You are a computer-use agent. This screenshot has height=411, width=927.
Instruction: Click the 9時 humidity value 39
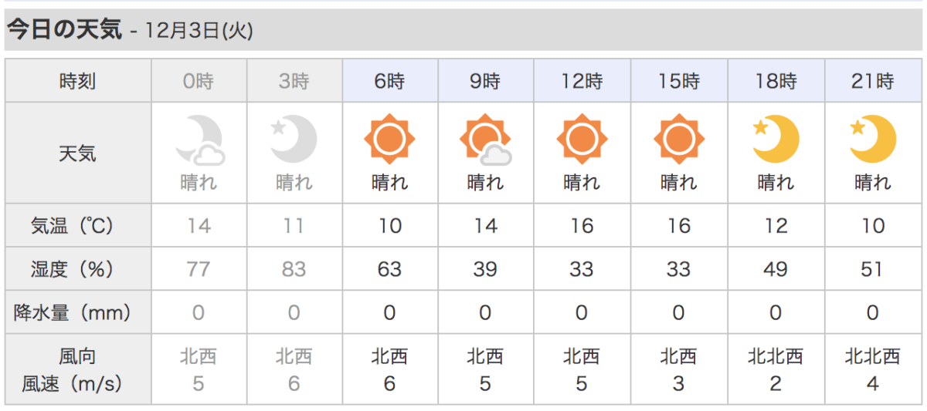click(486, 269)
